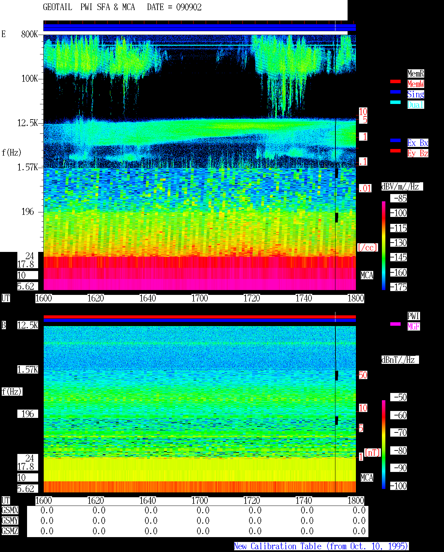Click the red MemW legend swatch
444x552 pixels.
(x=395, y=81)
